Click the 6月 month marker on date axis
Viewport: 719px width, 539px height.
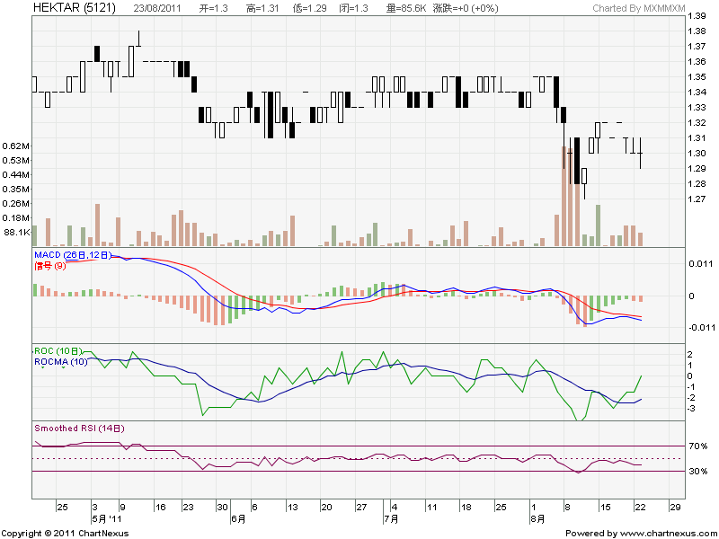pos(238,518)
